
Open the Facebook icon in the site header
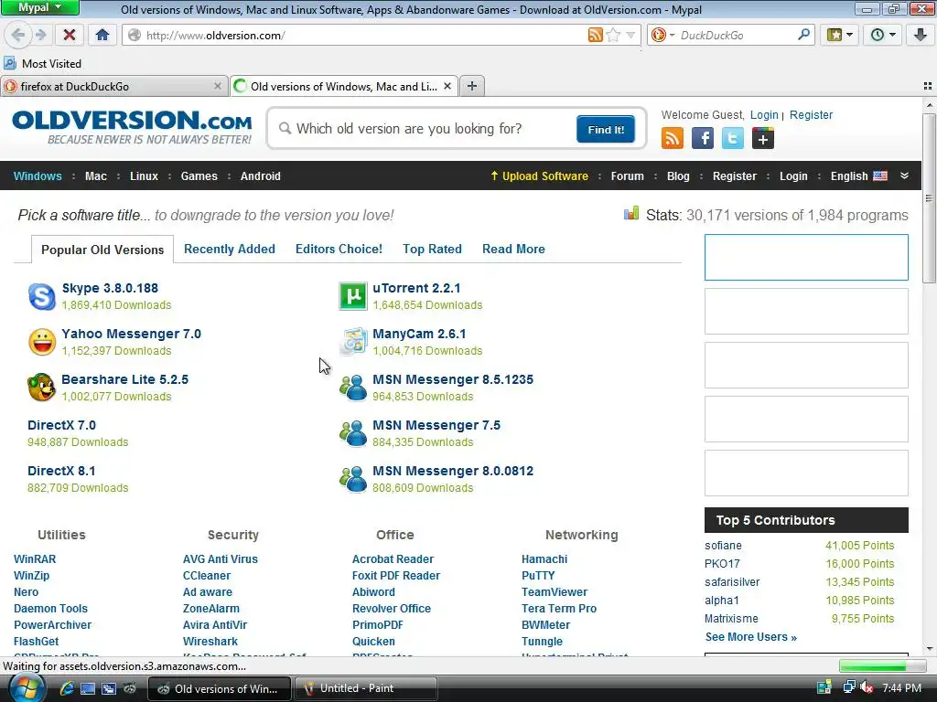coord(702,139)
